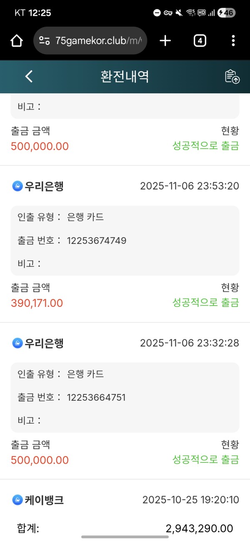Tap 성공적으로 출금 status under 390,171.00 entry

(206, 303)
